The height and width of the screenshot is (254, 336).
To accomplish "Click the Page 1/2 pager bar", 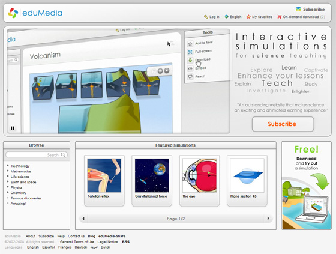I will [x=176, y=219].
